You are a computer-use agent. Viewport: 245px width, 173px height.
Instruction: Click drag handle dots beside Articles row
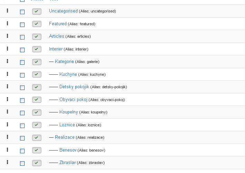click(7, 36)
